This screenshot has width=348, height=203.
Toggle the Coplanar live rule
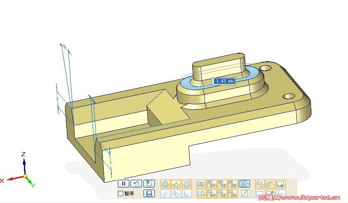point(187,184)
